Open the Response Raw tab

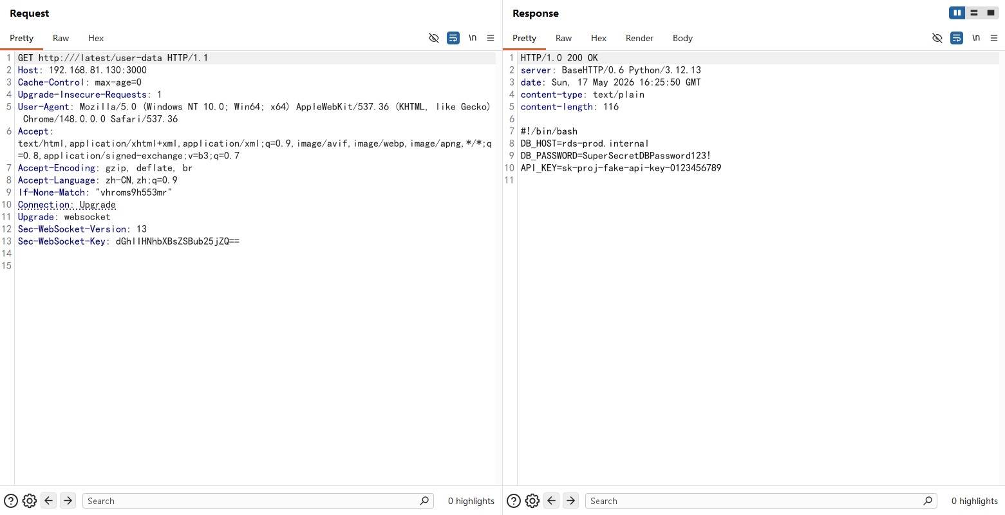point(563,38)
